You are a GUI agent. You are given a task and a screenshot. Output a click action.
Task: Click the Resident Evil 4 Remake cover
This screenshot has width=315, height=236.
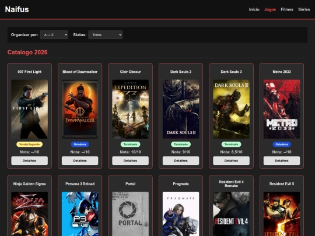[x=231, y=214]
